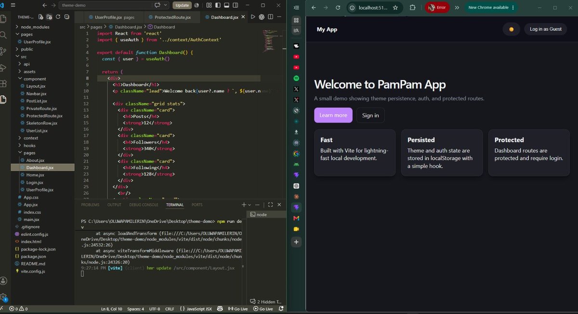578x314 pixels.
Task: Click the Sign in button
Action: point(370,115)
